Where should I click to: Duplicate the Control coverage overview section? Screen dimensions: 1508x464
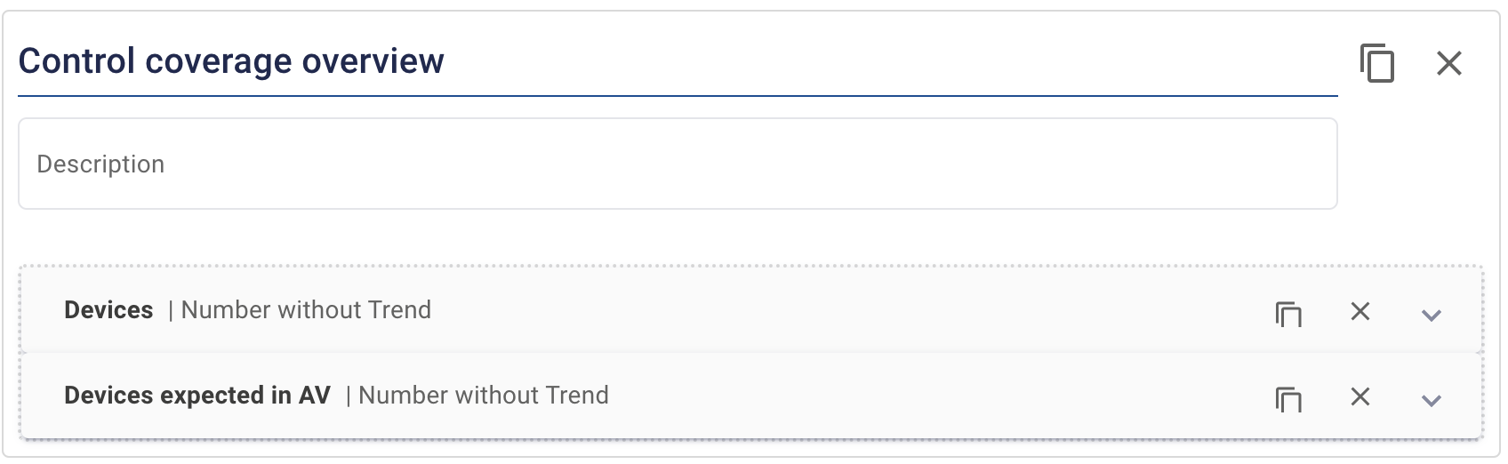pos(1376,63)
